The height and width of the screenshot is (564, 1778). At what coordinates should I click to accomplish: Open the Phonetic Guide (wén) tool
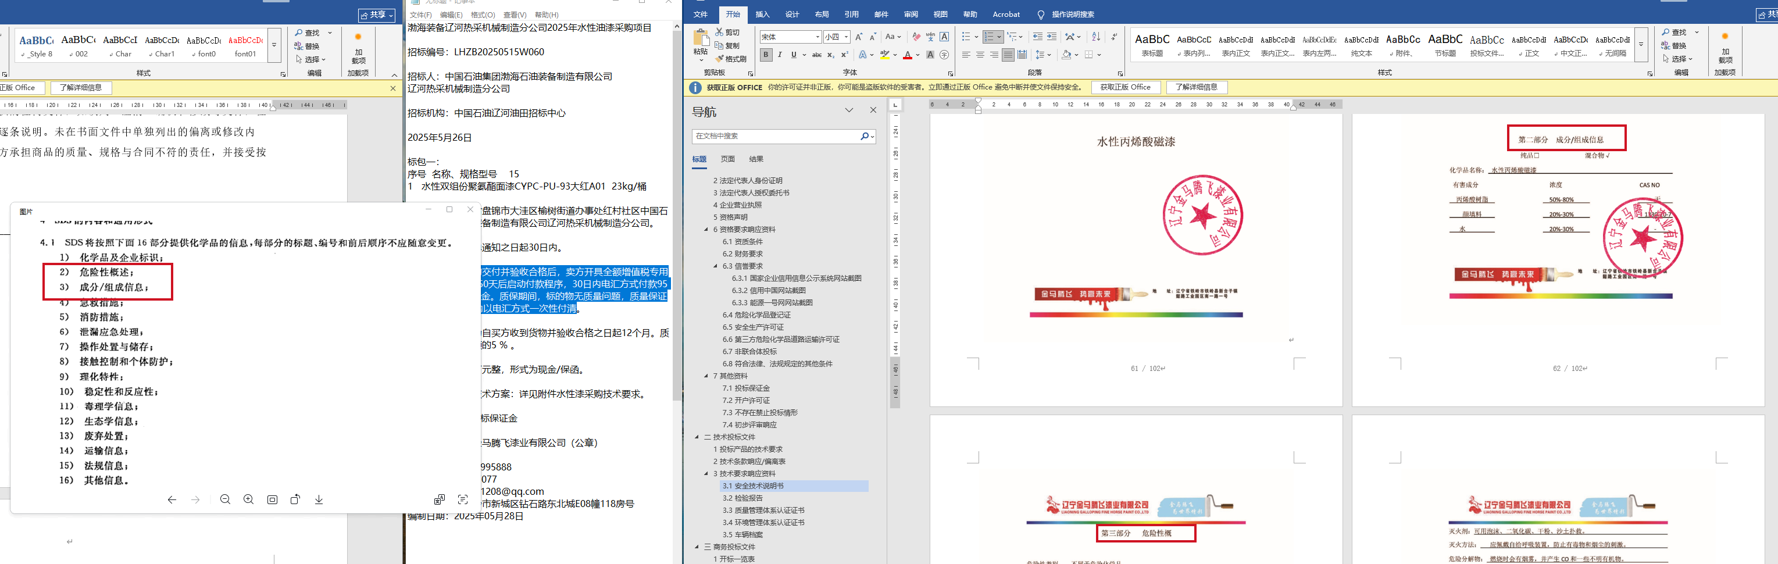click(x=930, y=37)
